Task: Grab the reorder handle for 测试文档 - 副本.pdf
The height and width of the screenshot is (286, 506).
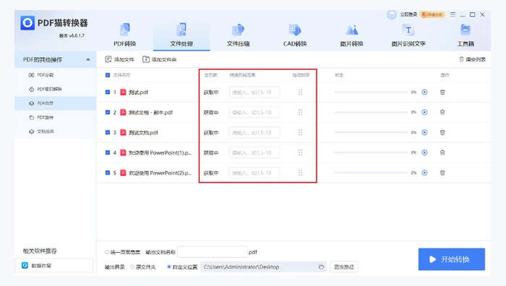Action: point(301,112)
